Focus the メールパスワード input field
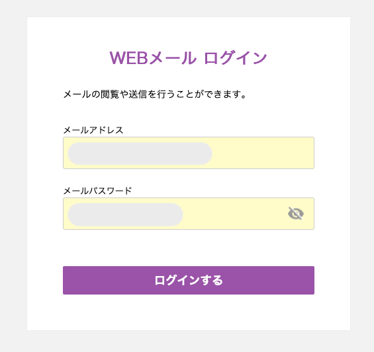 pyautogui.click(x=189, y=213)
